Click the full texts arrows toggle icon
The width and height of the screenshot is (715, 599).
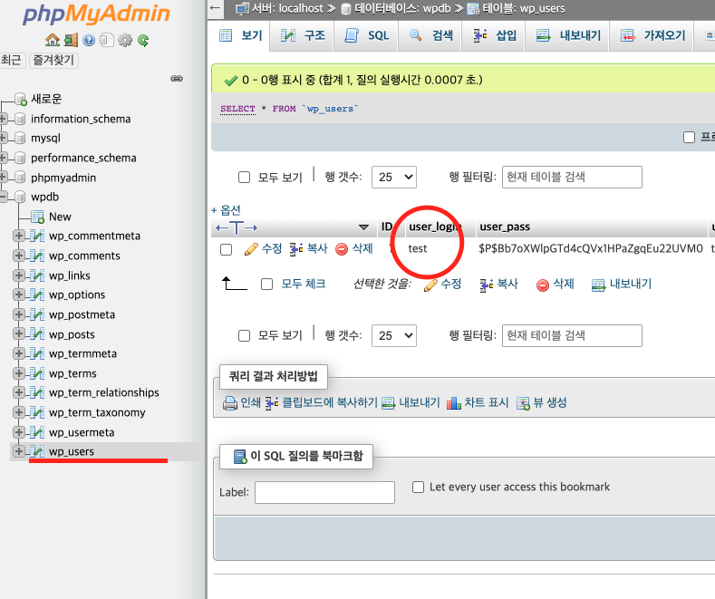[x=237, y=227]
